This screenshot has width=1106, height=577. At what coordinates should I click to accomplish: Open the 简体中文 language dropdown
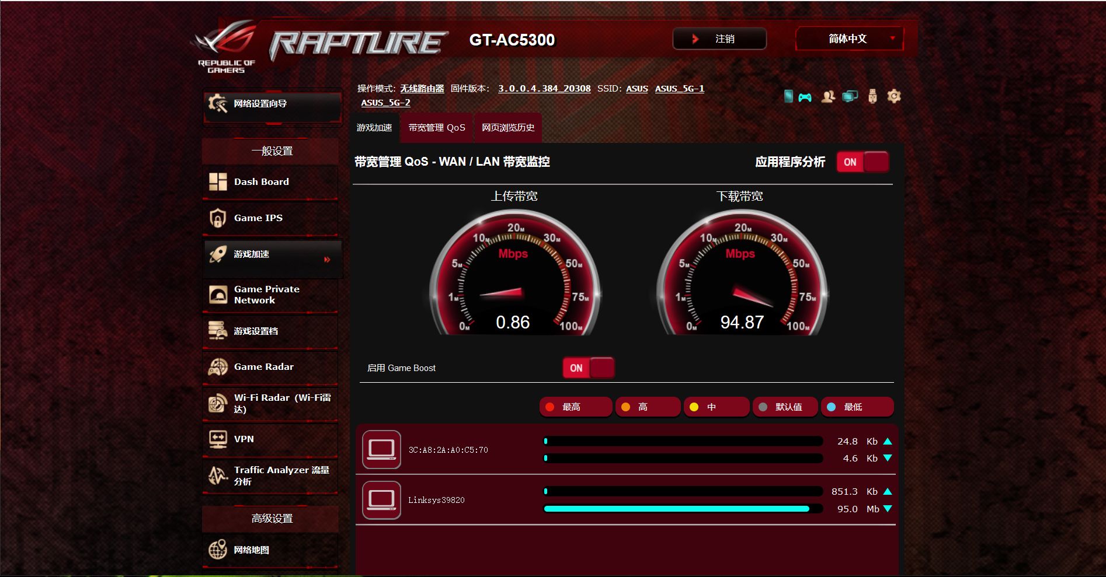click(x=849, y=39)
